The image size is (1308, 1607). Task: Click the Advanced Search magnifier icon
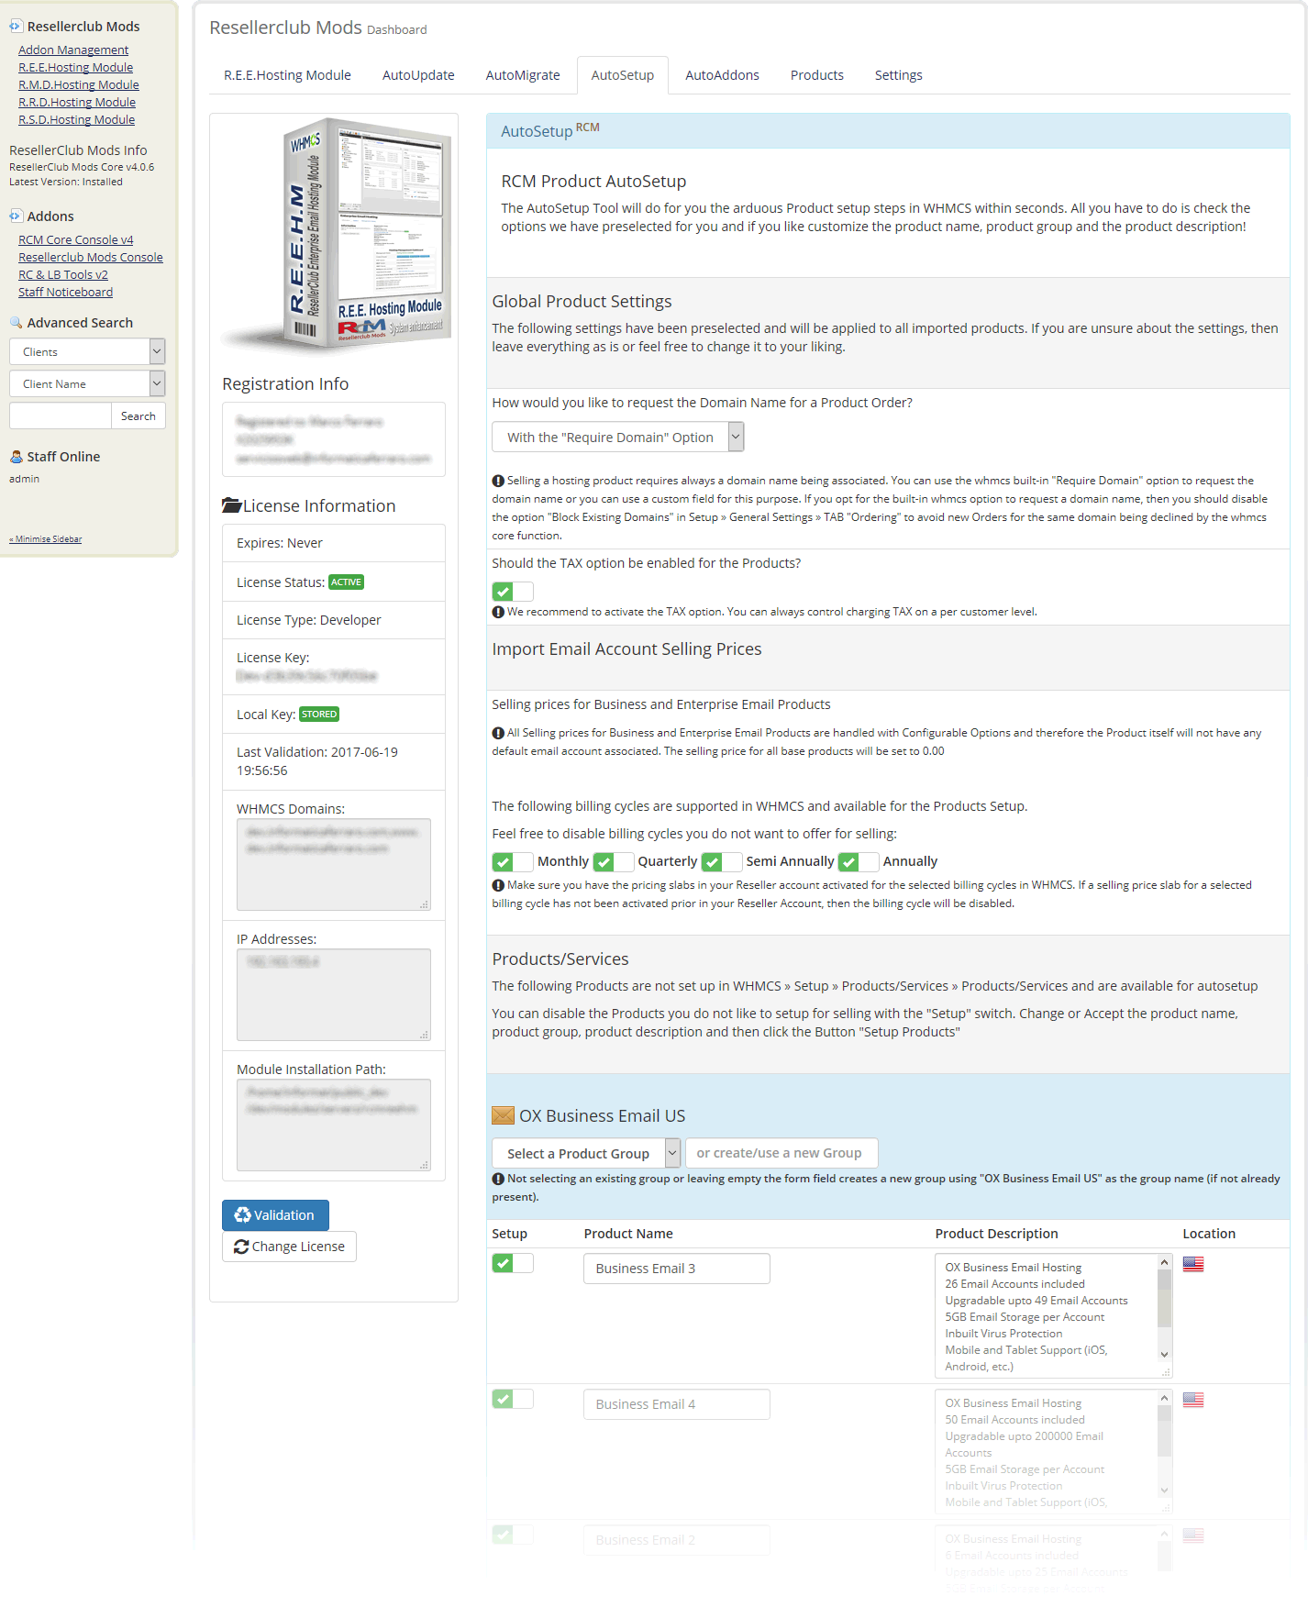click(x=16, y=322)
